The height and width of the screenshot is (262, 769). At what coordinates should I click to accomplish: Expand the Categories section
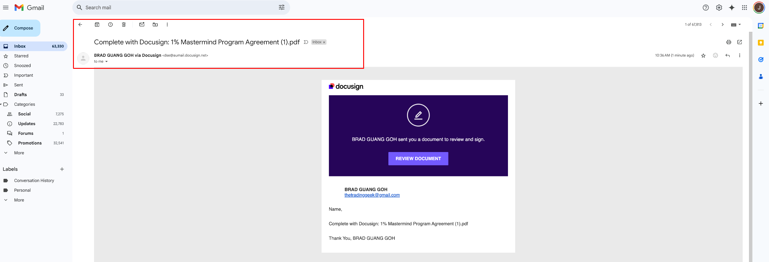tap(1, 104)
